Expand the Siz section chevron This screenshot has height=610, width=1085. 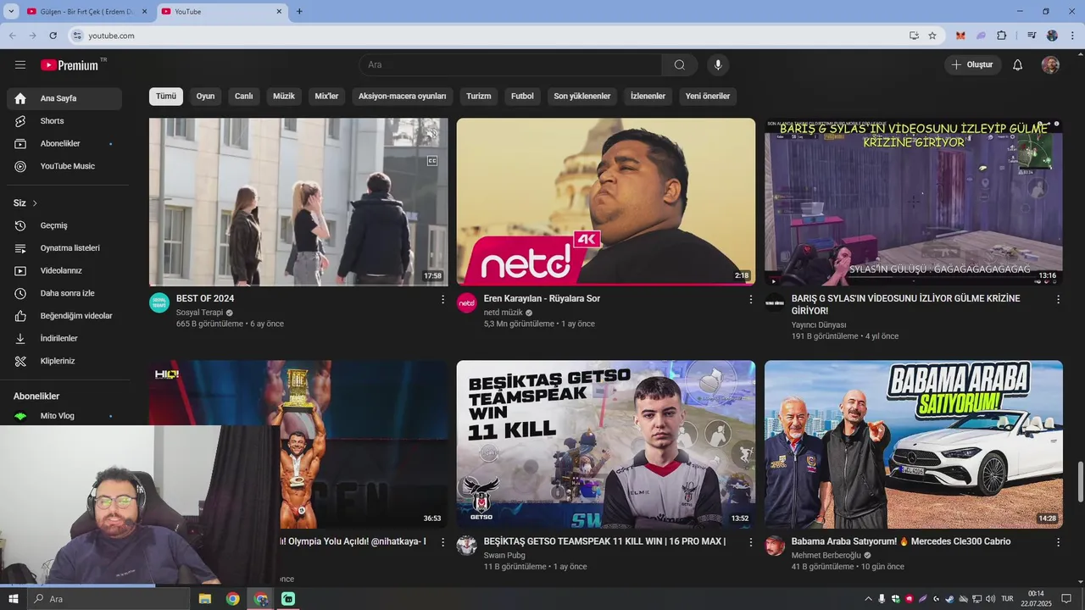pyautogui.click(x=35, y=203)
